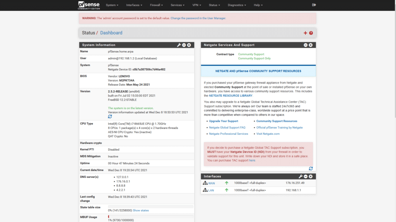Follow Change the password in User Manager link
Screen dimensions: 396x222
click(x=198, y=18)
